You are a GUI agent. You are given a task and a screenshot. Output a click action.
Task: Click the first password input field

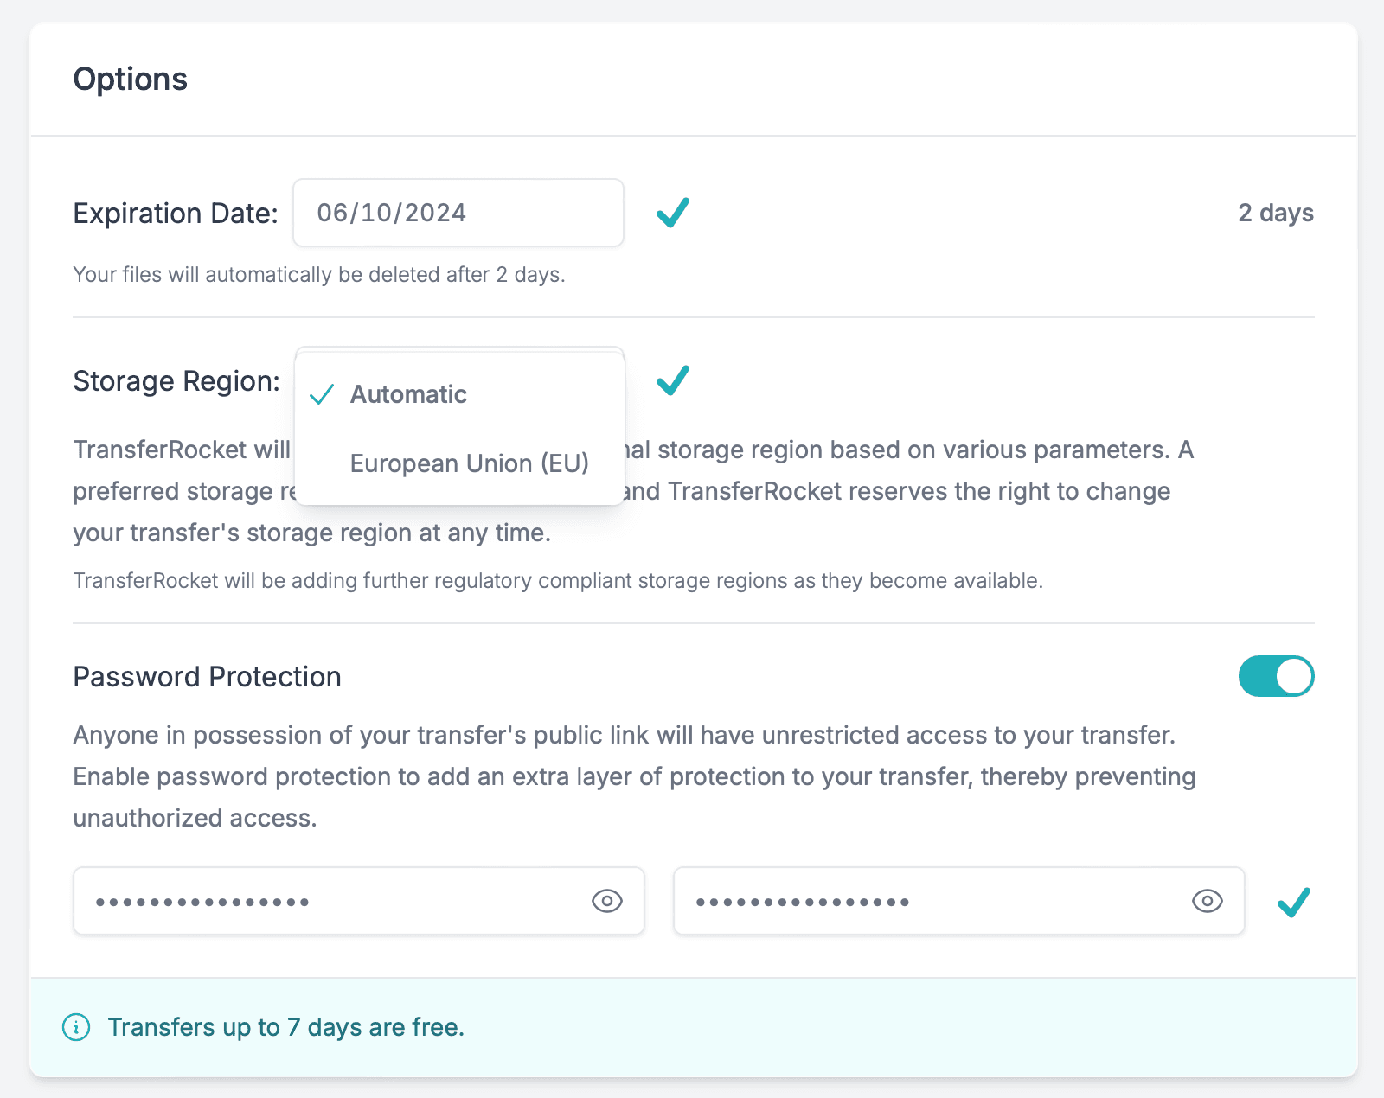coord(359,901)
